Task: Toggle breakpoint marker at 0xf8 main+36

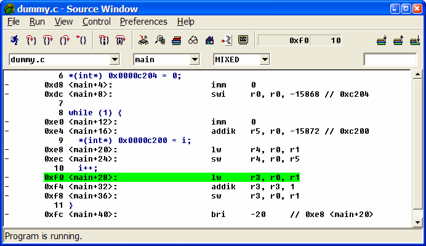Action: click(x=7, y=196)
